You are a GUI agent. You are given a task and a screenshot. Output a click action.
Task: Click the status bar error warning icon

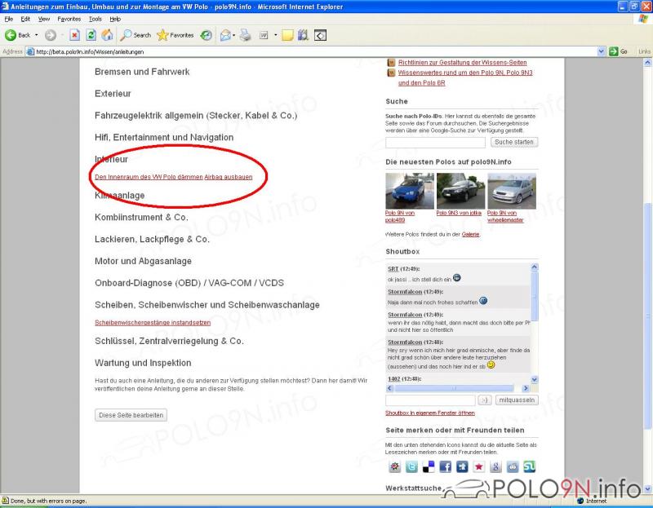[x=5, y=501]
